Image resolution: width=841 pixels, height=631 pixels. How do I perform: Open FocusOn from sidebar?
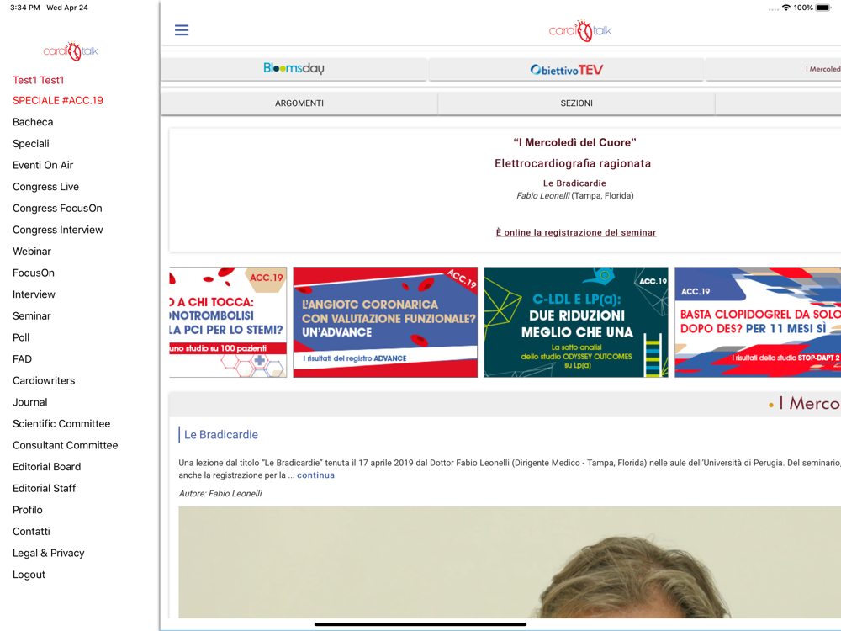point(34,273)
